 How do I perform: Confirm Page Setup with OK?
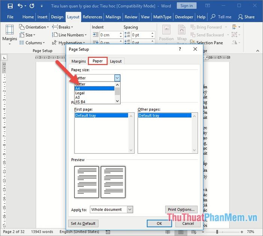pyautogui.click(x=159, y=224)
